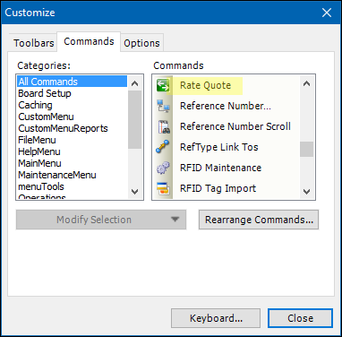Click the Reference Number Scroll icon
342x337 pixels.
point(163,126)
